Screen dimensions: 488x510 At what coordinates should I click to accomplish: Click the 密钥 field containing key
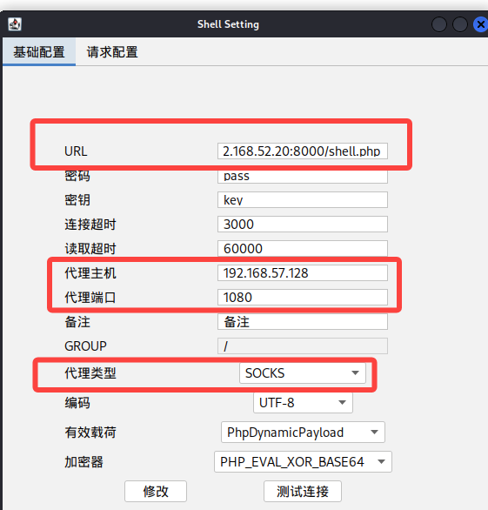(x=303, y=199)
